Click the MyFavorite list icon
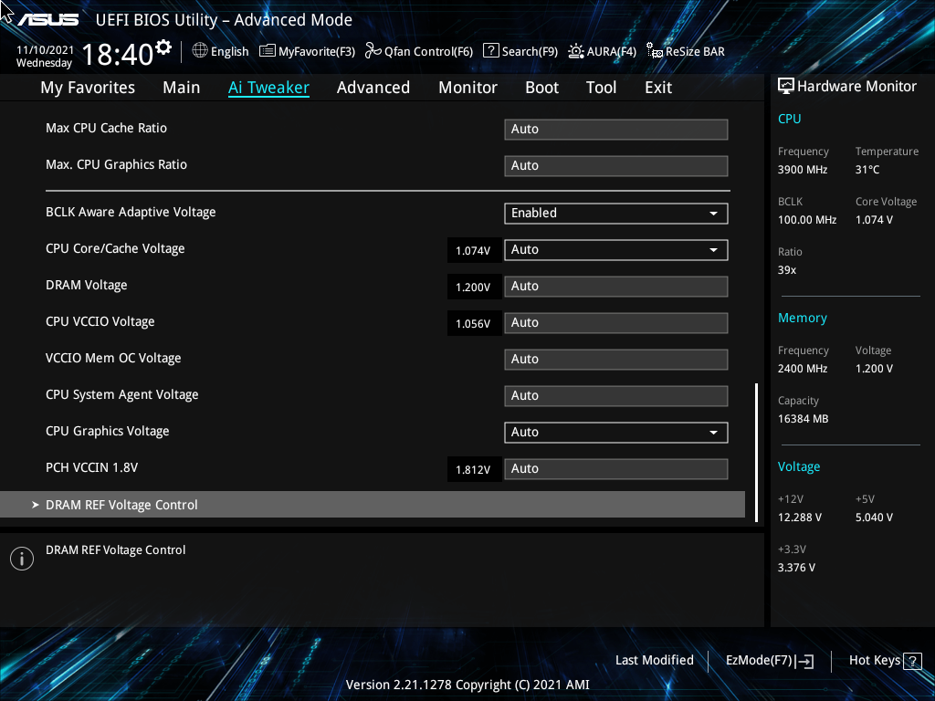 (268, 51)
